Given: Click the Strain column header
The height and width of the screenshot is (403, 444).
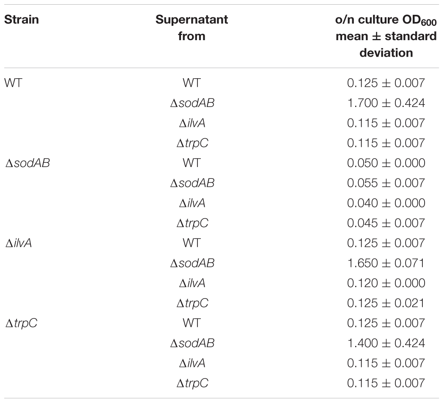Looking at the screenshot, I should point(22,19).
